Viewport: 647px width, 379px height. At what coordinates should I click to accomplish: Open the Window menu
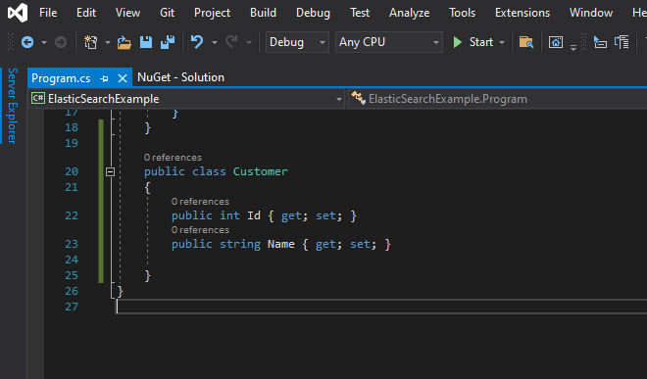(591, 13)
